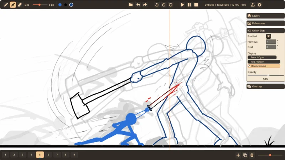Open settings gear
285x160 pixels.
[x=260, y=5]
